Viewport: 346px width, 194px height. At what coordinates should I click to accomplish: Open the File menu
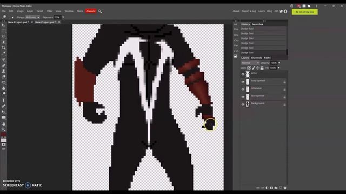tap(4, 11)
